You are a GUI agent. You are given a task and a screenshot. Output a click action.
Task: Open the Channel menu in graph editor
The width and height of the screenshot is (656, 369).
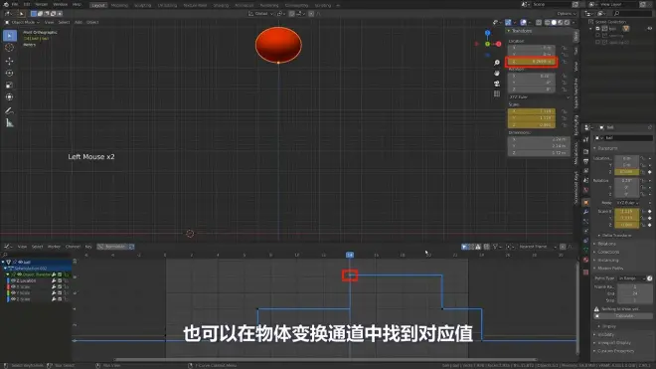point(73,247)
